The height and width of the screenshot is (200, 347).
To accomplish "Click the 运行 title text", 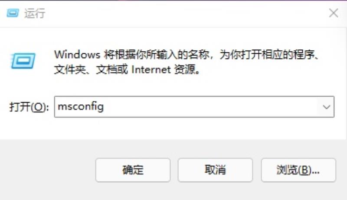I will click(x=35, y=13).
